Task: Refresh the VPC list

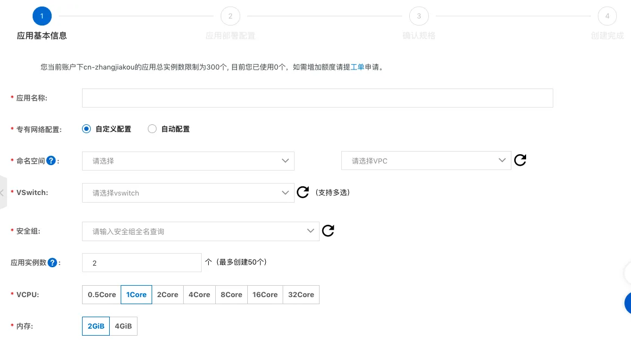Action: tap(520, 160)
